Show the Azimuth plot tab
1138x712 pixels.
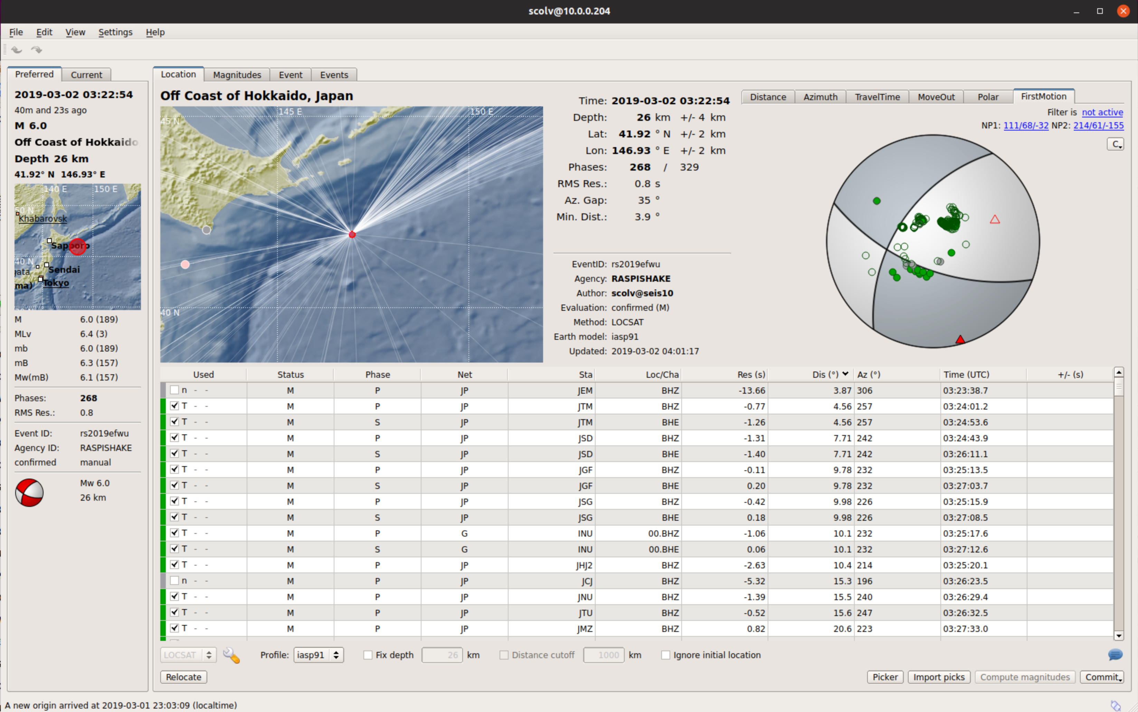[x=820, y=97]
